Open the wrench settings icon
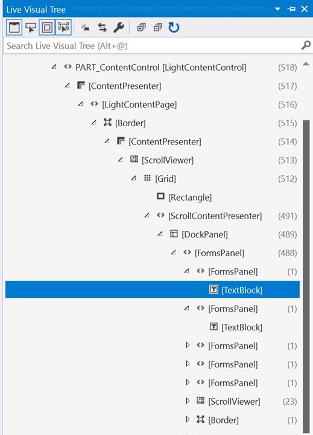Screen dimensions: 313x435 click(x=119, y=27)
